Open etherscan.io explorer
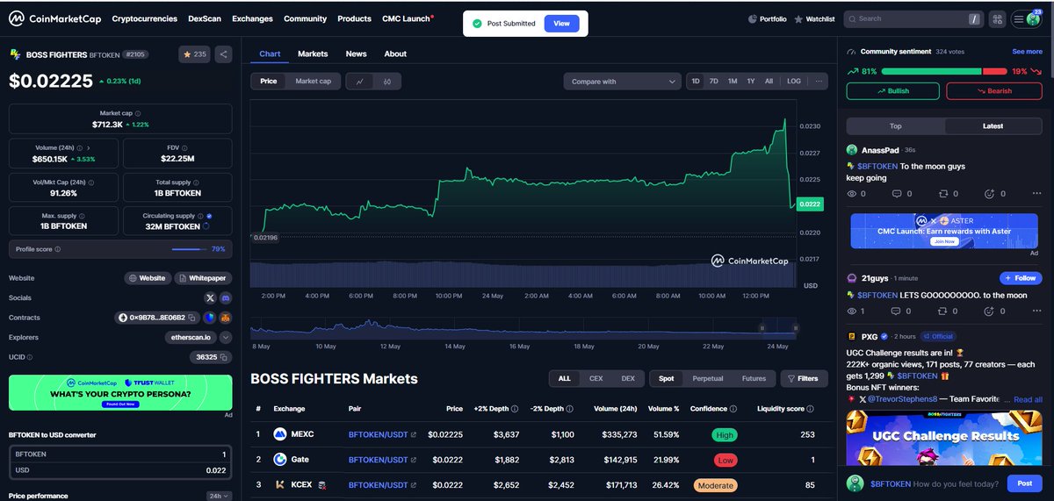The image size is (1054, 501). [190, 337]
